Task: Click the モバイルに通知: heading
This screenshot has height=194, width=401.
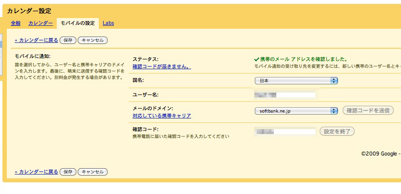Action: point(33,56)
